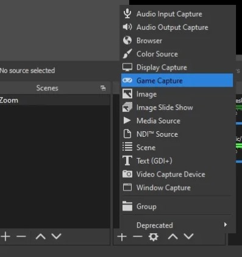Open source properties gear icon
242x257 pixels.
click(x=154, y=237)
